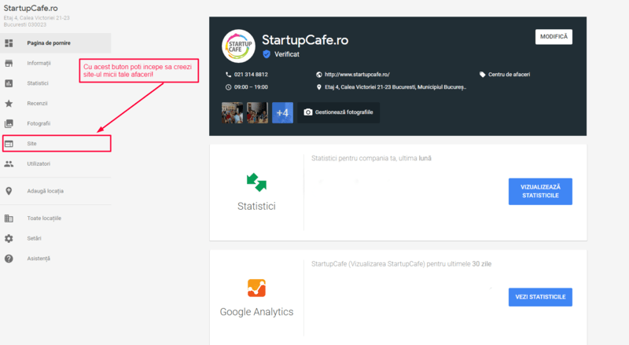
Task: Click the Pagina de pornire dashboard icon
Action: pyautogui.click(x=9, y=43)
